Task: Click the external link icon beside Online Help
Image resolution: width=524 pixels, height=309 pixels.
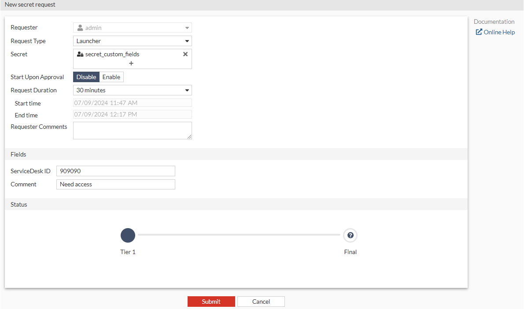Action: [478, 32]
